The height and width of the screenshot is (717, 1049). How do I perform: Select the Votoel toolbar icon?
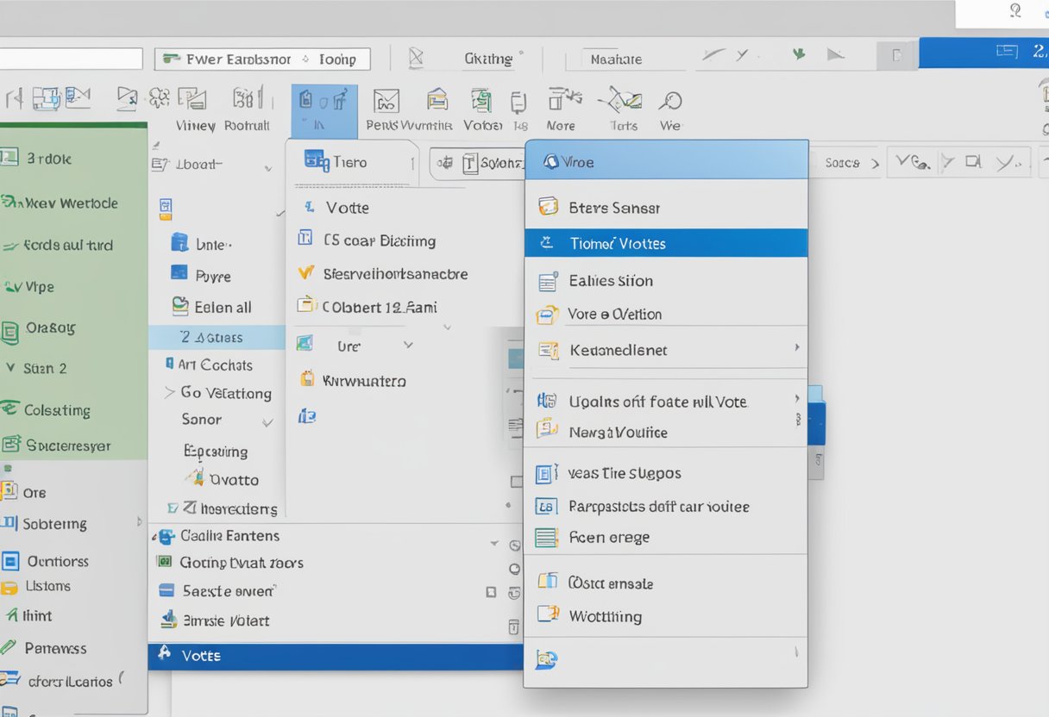click(x=481, y=101)
